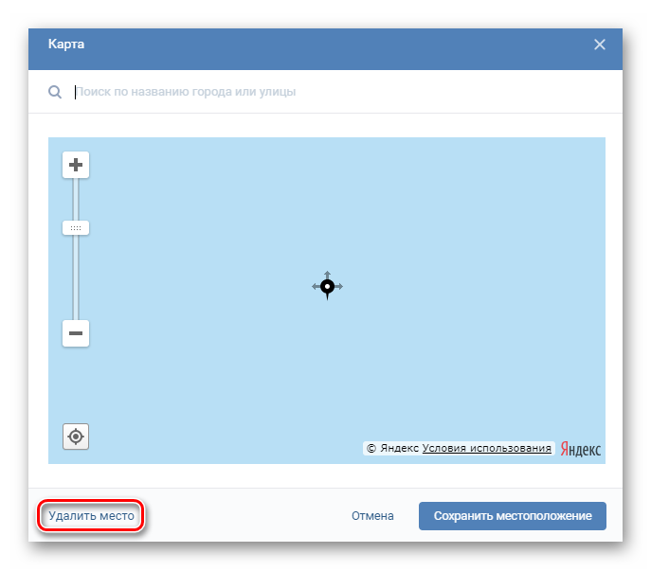
Task: Open Условия использования link
Action: 486,448
